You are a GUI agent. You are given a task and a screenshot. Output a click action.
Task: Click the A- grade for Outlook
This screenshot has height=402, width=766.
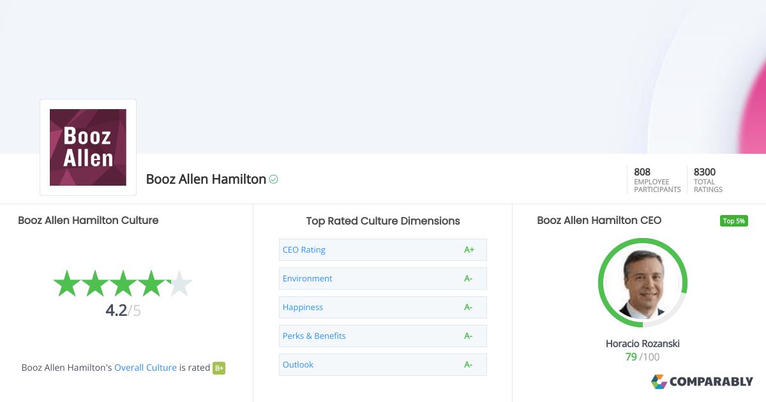tap(469, 364)
